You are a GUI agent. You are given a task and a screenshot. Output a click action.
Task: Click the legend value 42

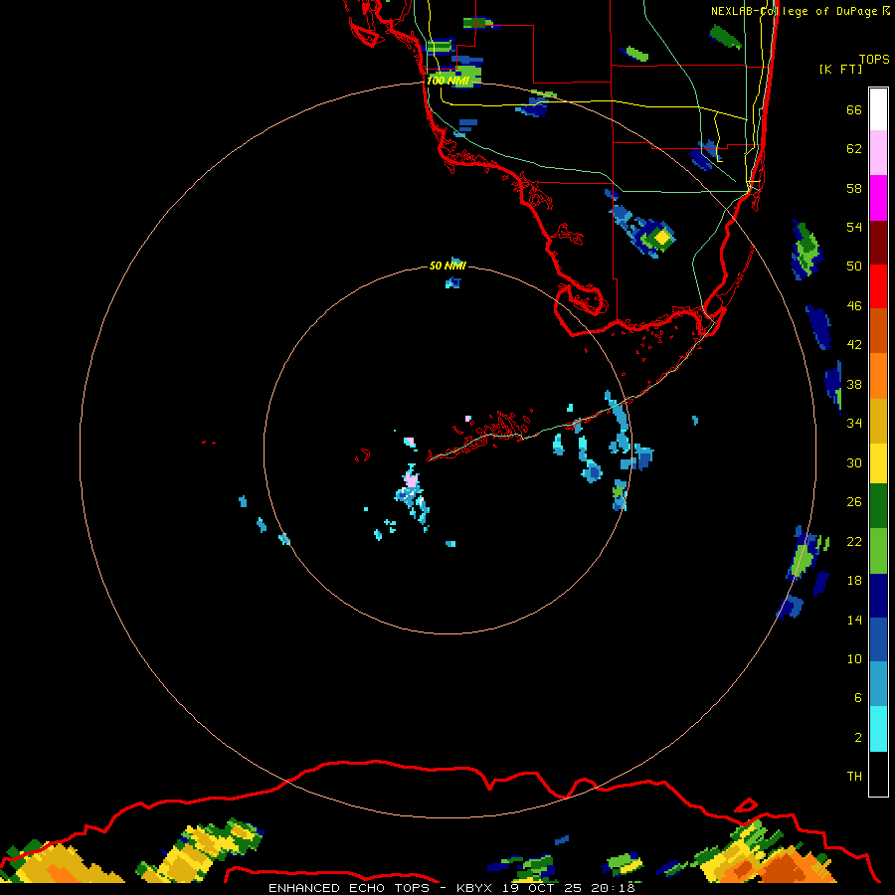pyautogui.click(x=854, y=345)
